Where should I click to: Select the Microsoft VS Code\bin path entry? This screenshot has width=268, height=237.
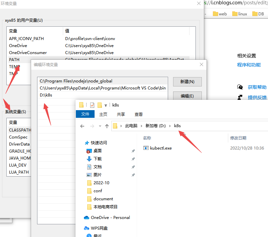(x=103, y=88)
